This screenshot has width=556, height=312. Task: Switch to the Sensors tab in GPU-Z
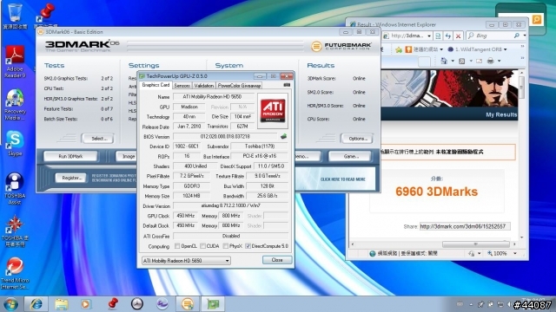coord(182,85)
